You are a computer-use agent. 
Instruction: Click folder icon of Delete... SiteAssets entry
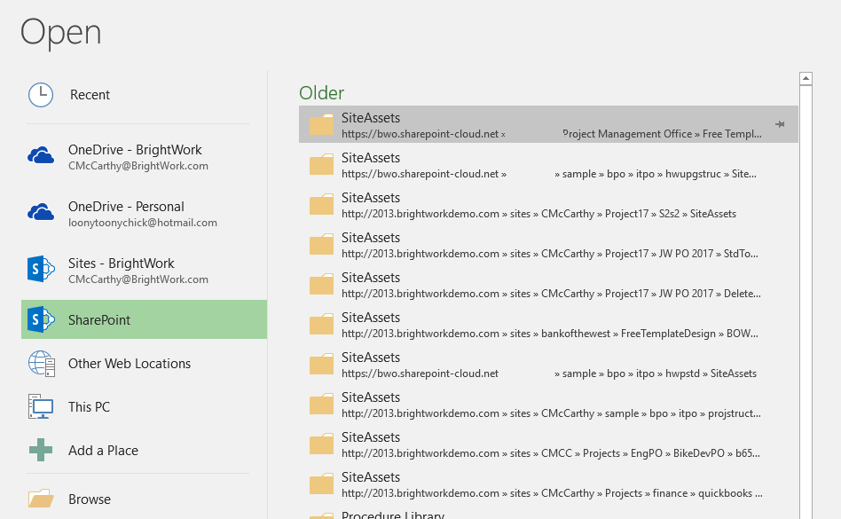[x=321, y=284]
